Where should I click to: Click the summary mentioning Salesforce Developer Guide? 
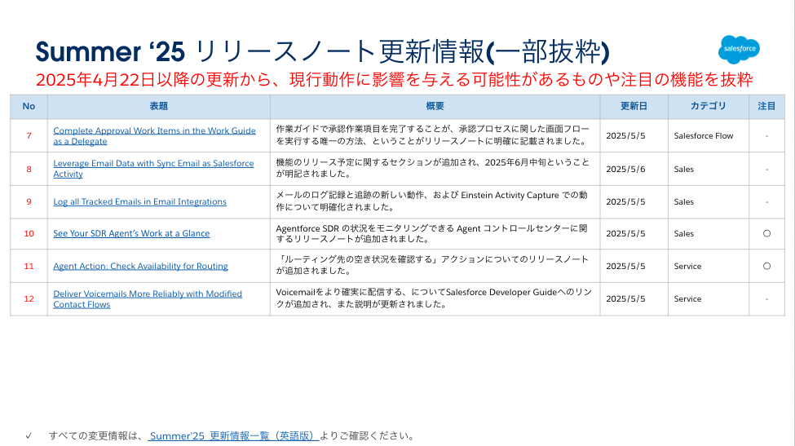click(434, 298)
